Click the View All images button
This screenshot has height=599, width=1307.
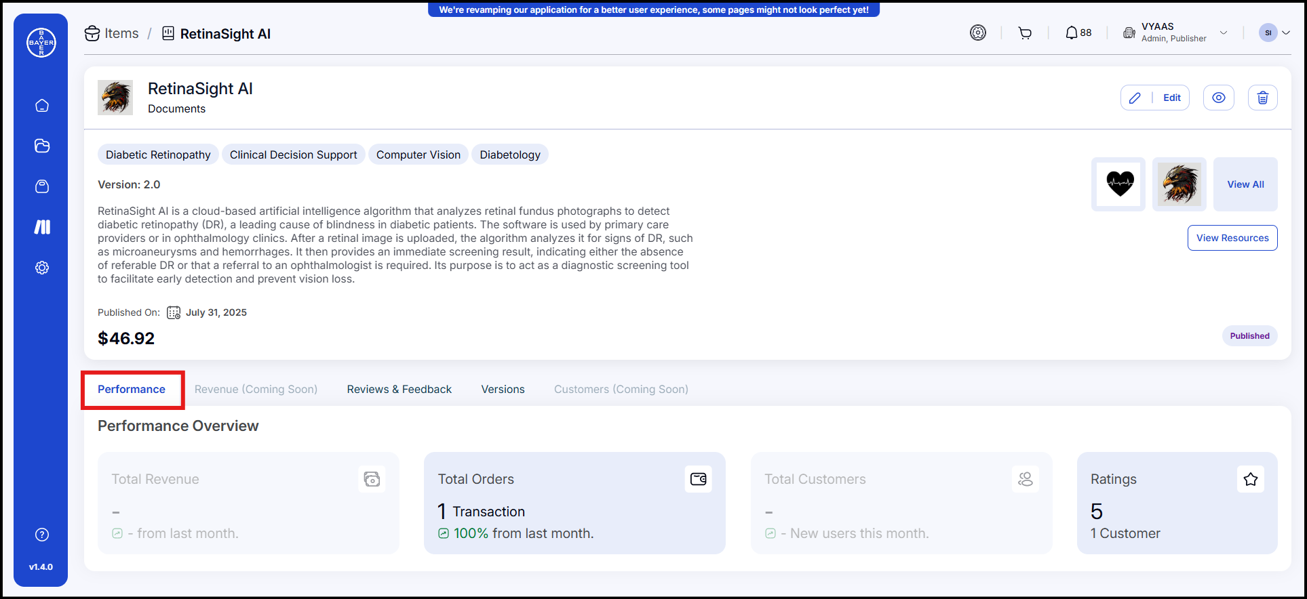(1245, 184)
